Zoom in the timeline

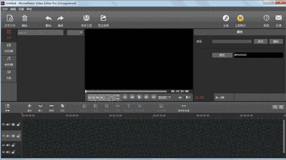tap(281, 107)
